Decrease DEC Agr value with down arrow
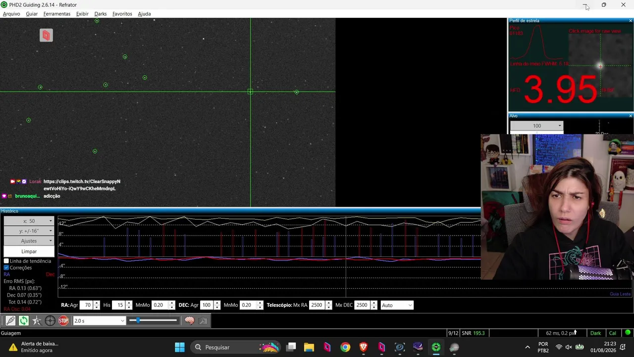Image resolution: width=634 pixels, height=357 pixels. 217,308
